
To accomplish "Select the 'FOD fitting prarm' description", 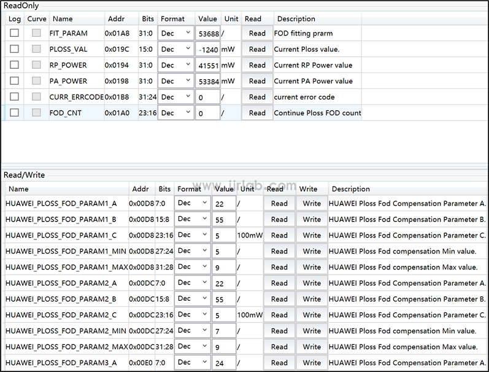I will pyautogui.click(x=303, y=33).
